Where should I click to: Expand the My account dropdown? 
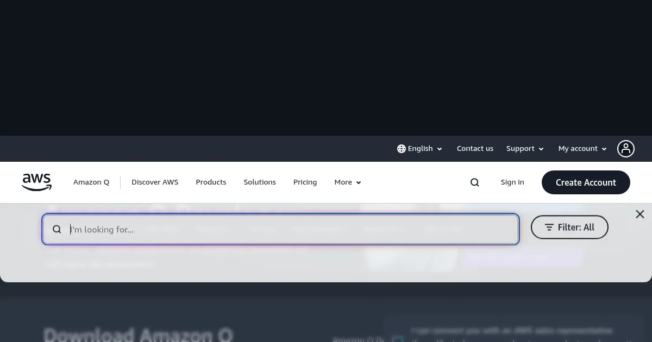tap(581, 148)
